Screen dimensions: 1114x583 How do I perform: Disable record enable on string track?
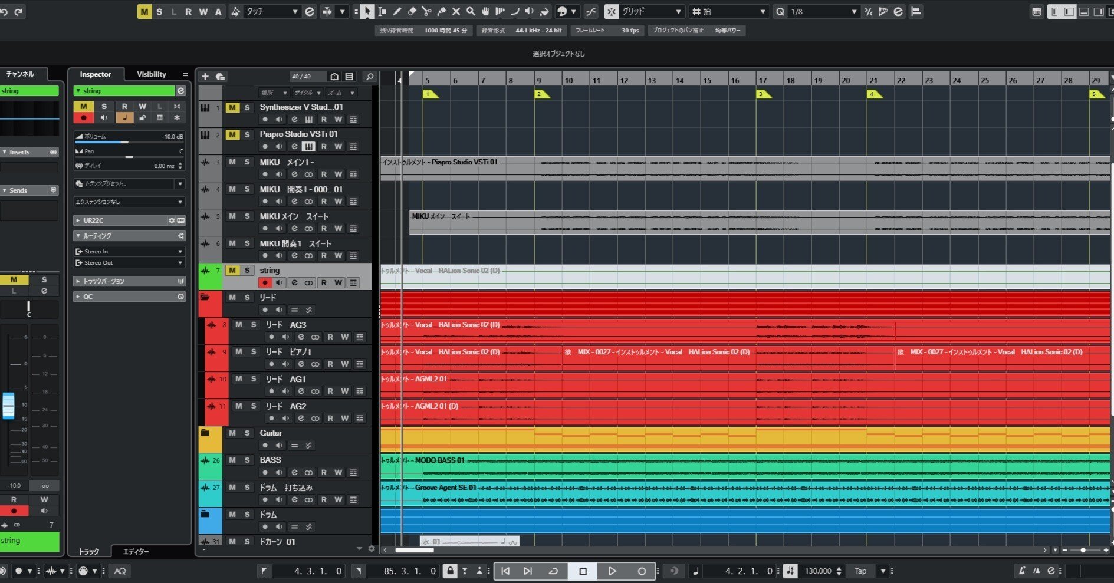pyautogui.click(x=265, y=283)
